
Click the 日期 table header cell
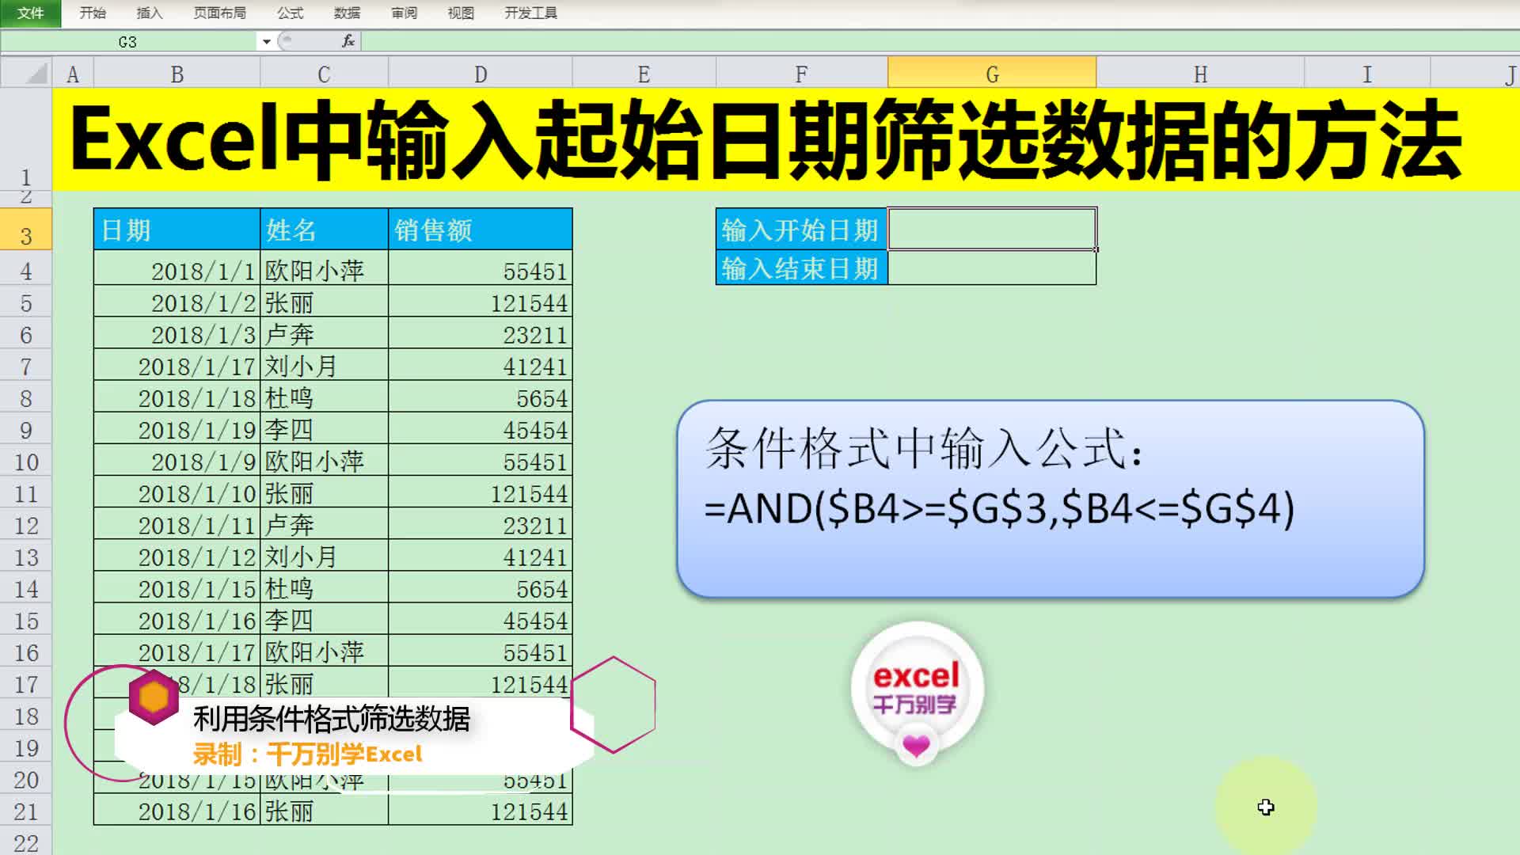(177, 230)
